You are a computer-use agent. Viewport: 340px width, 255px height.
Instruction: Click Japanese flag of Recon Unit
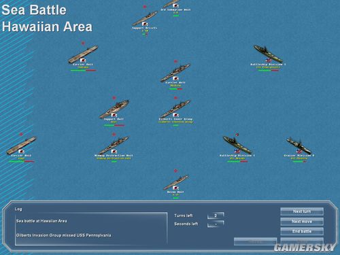point(175,188)
